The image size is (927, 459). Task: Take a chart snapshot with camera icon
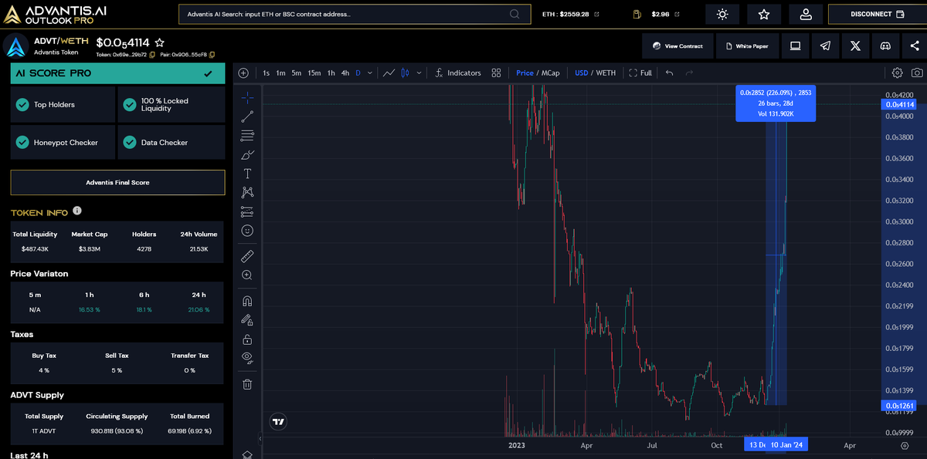point(916,73)
